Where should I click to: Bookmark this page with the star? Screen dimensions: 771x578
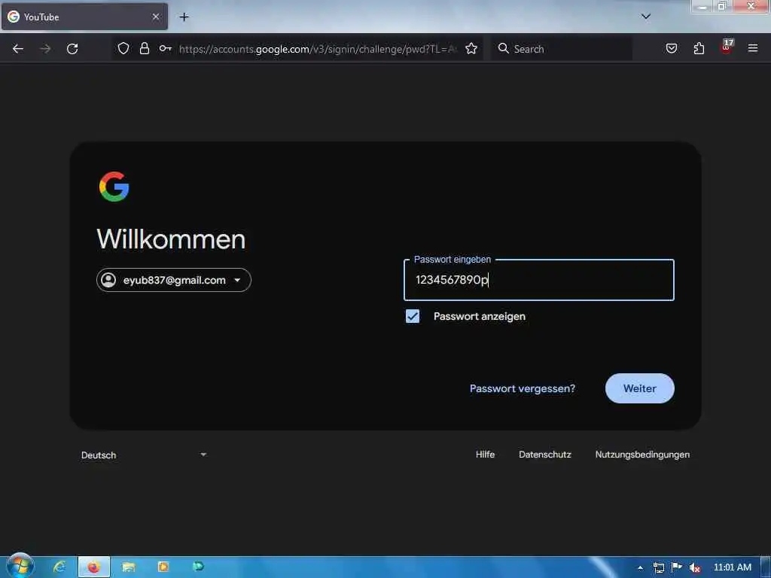pos(471,48)
